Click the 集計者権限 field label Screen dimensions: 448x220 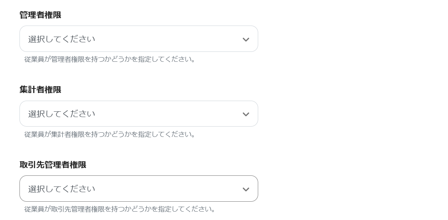point(40,90)
